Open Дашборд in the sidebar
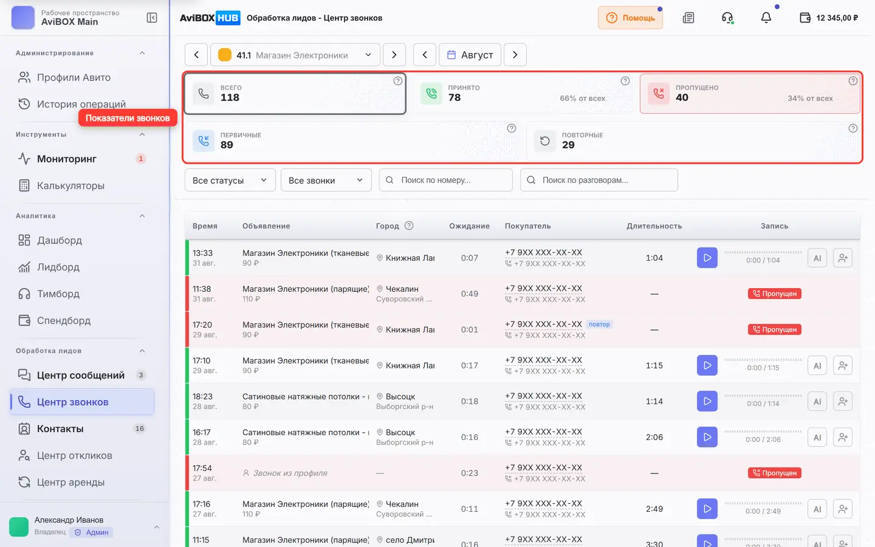The width and height of the screenshot is (875, 547). pos(82,240)
